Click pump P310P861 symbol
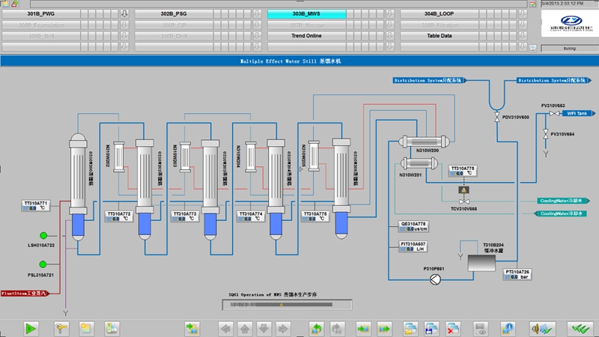 point(437,278)
